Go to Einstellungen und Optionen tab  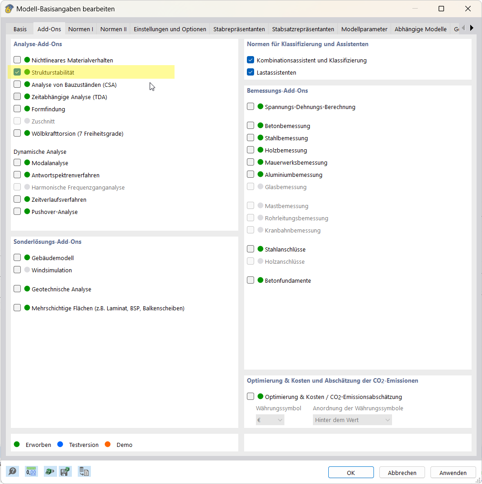pyautogui.click(x=170, y=29)
